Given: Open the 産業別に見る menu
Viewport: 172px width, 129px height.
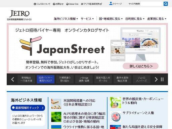Looking at the screenshot, I should tap(157, 19).
